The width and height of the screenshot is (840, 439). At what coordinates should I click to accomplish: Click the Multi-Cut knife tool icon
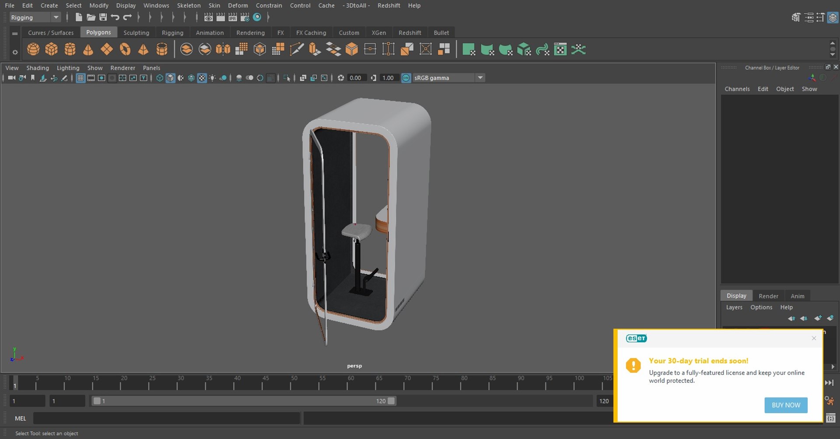coord(297,49)
